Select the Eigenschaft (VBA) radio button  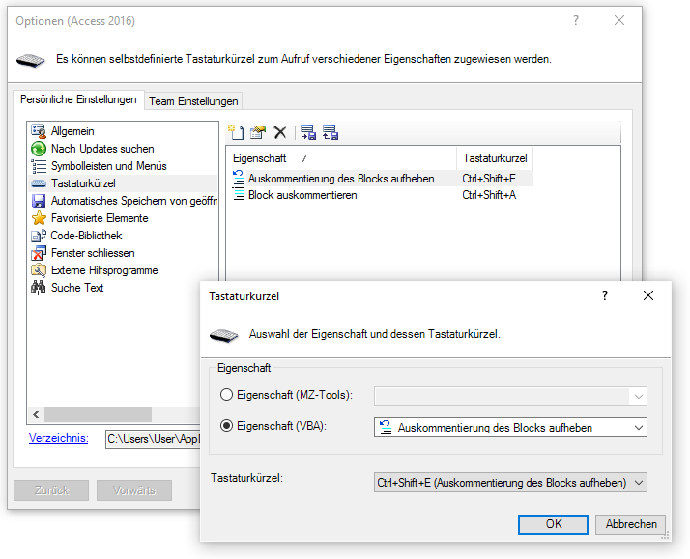point(226,426)
